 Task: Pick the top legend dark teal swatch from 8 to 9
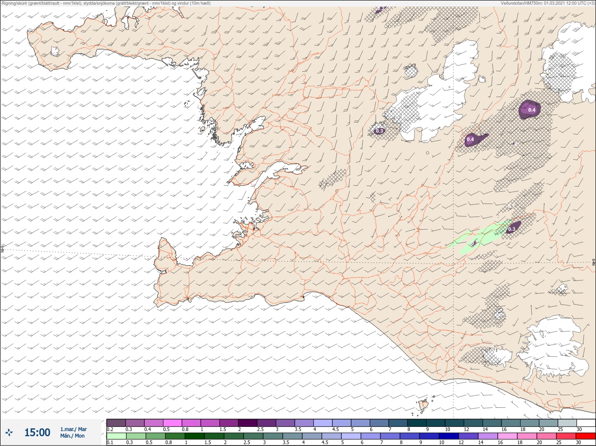pyautogui.click(x=417, y=423)
